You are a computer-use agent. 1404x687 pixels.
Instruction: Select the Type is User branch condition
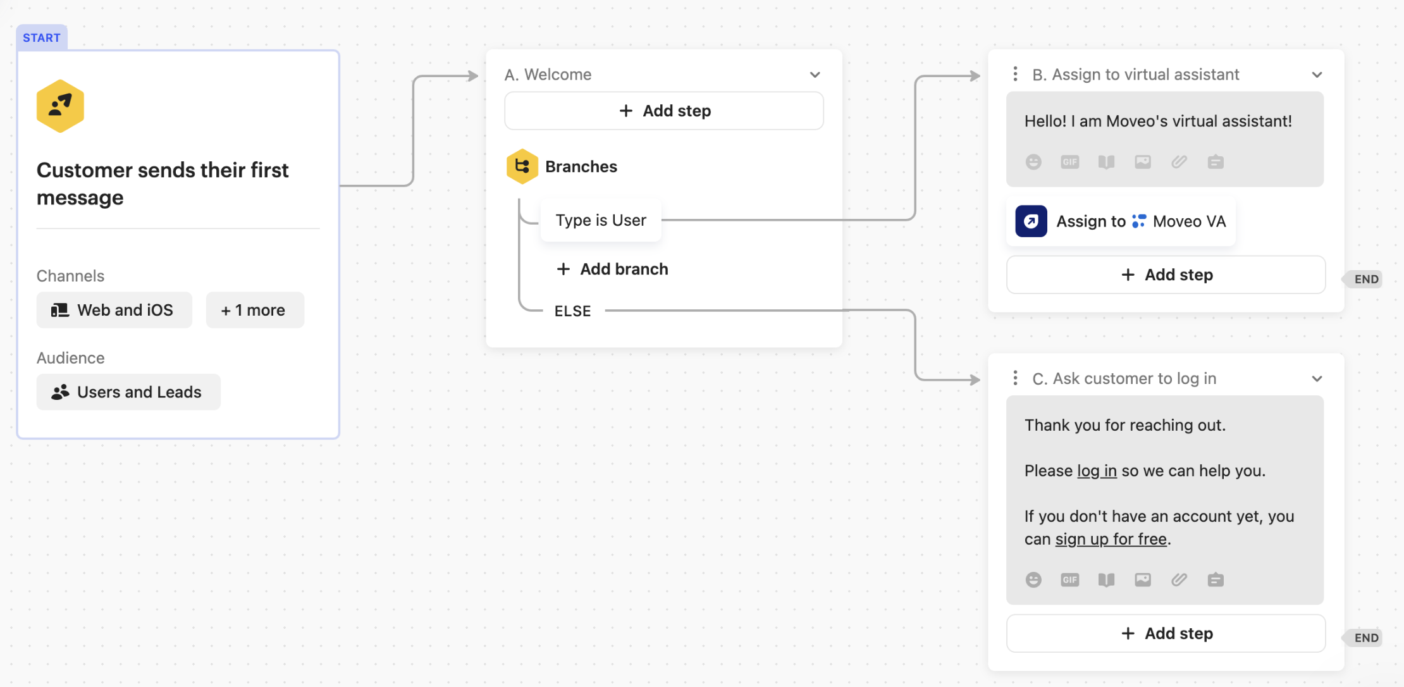click(600, 220)
